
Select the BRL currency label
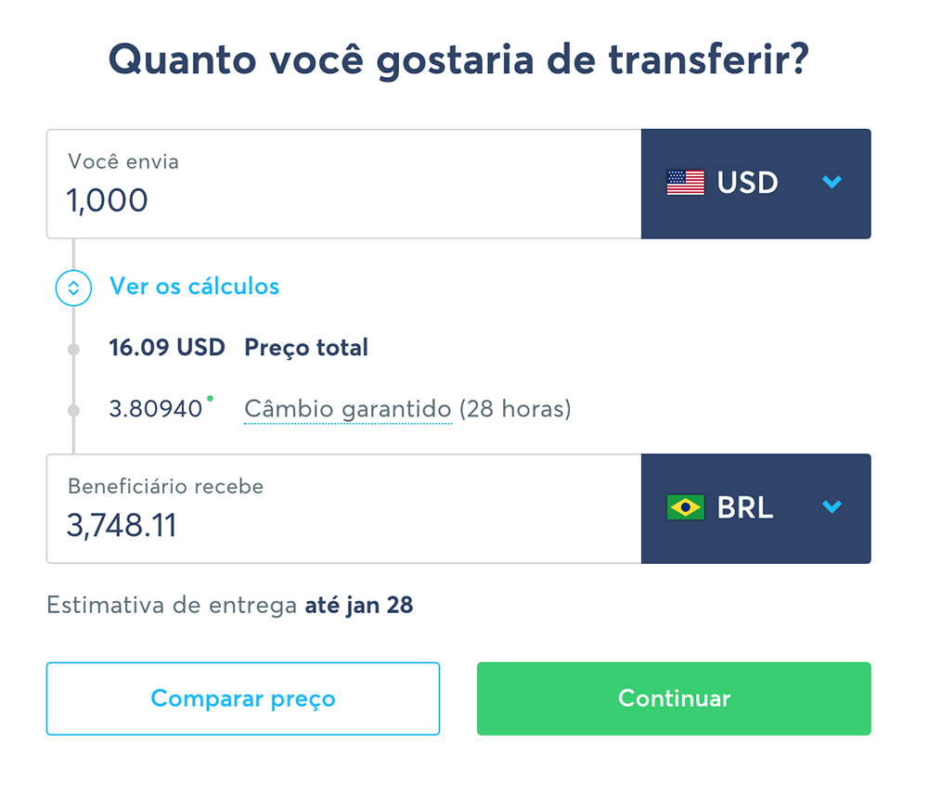pyautogui.click(x=745, y=507)
